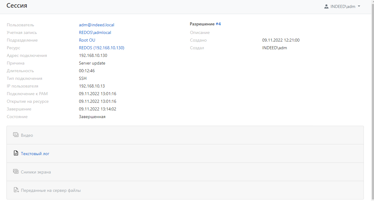
Task: Open user adm@indeed.local profile link
Action: [96, 25]
